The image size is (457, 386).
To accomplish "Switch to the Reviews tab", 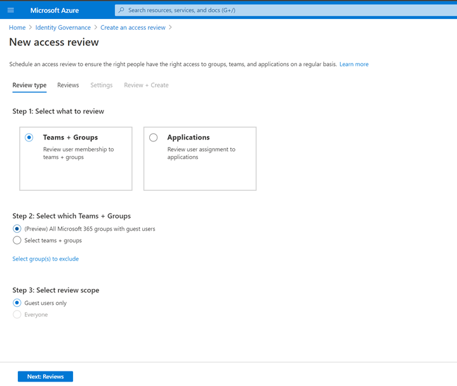I will (x=68, y=85).
